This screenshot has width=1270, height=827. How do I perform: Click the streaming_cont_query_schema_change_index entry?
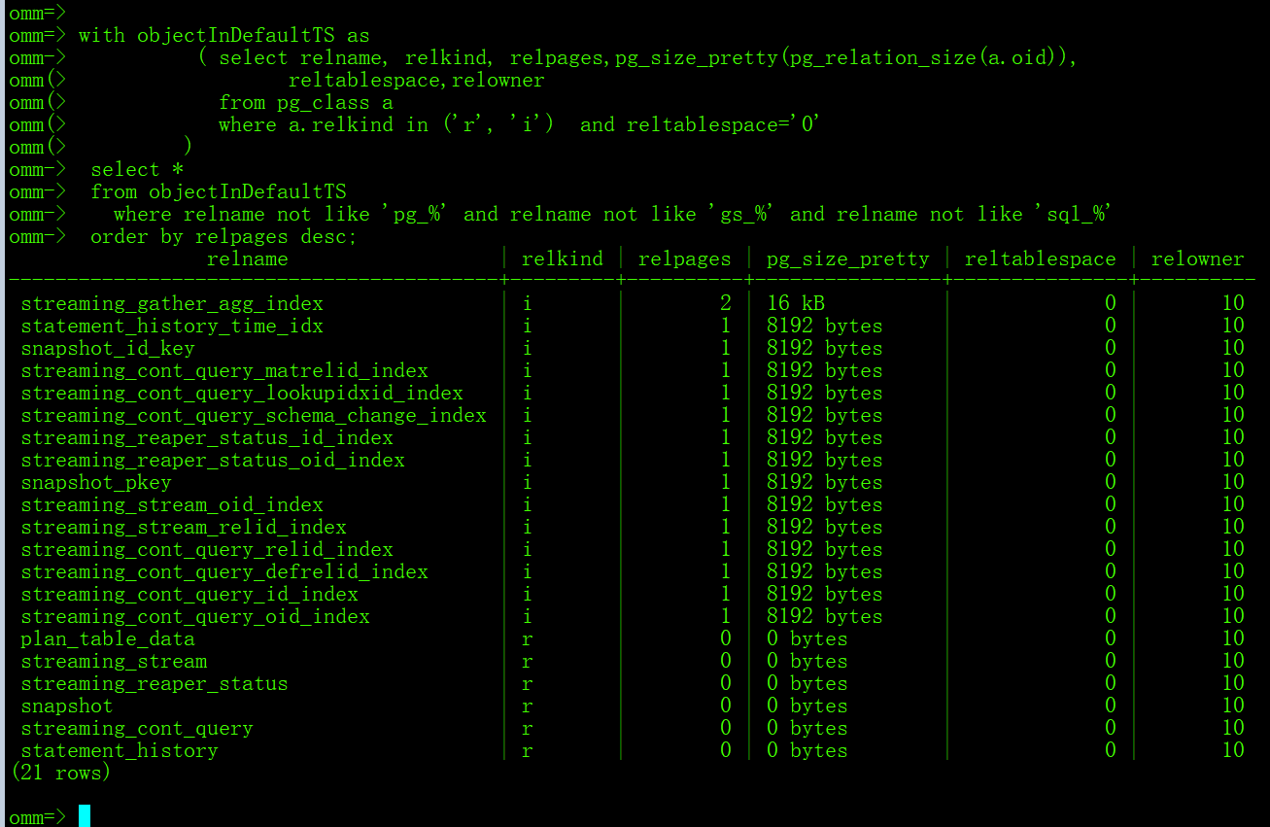click(x=254, y=416)
